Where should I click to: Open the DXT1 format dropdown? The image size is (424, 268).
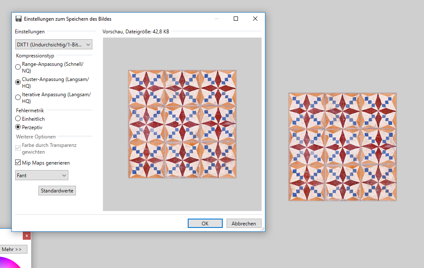[x=54, y=44]
